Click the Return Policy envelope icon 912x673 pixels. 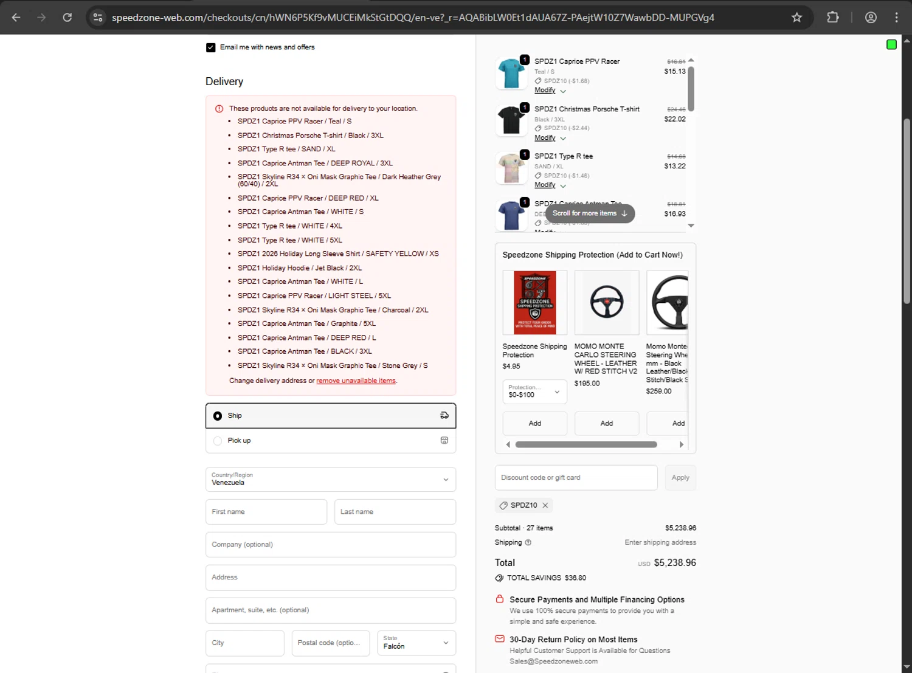point(500,639)
